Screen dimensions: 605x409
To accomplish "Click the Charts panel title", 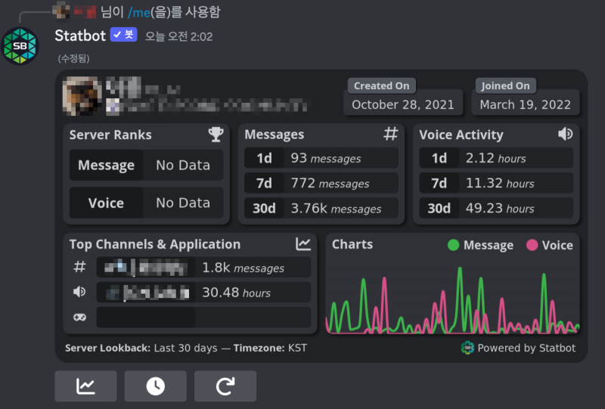I will (x=352, y=244).
